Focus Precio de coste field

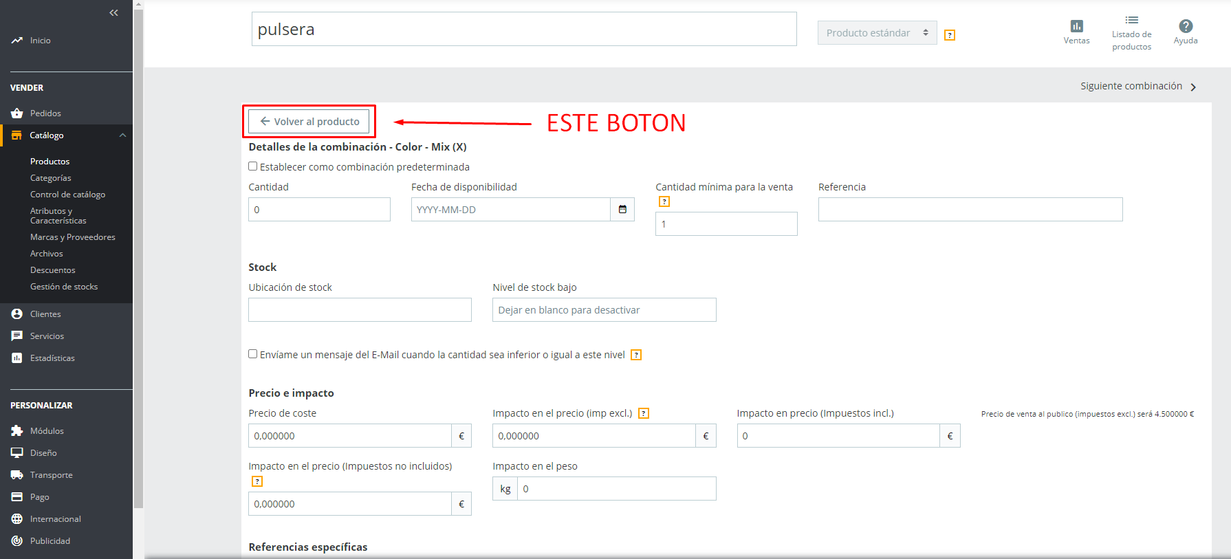(x=350, y=436)
